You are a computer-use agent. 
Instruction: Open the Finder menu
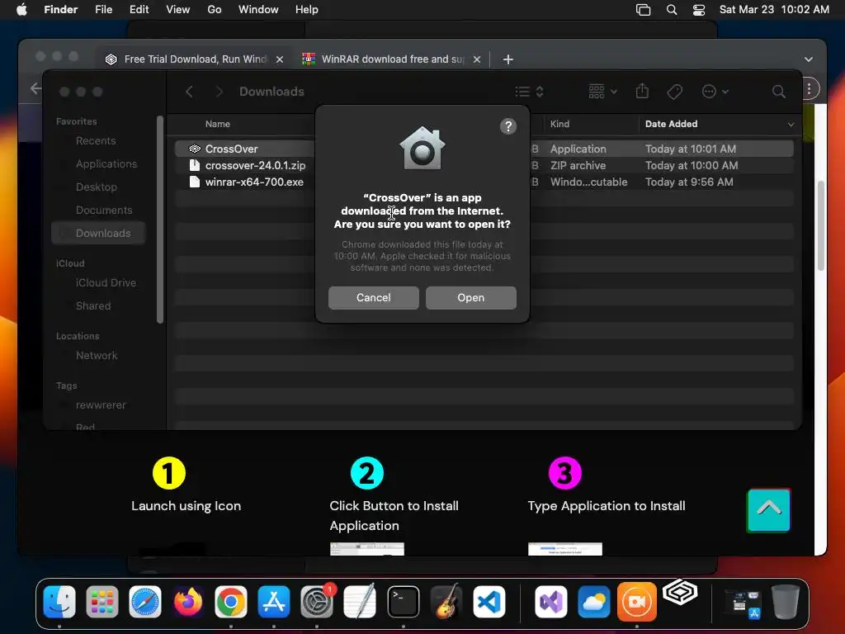[60, 10]
